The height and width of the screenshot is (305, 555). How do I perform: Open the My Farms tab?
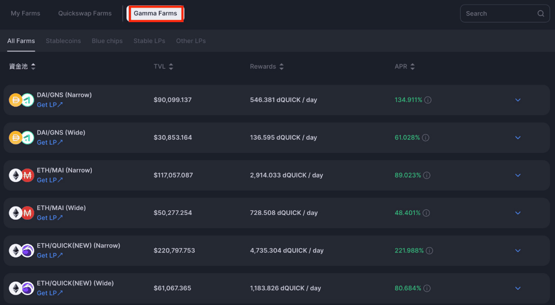click(x=25, y=13)
